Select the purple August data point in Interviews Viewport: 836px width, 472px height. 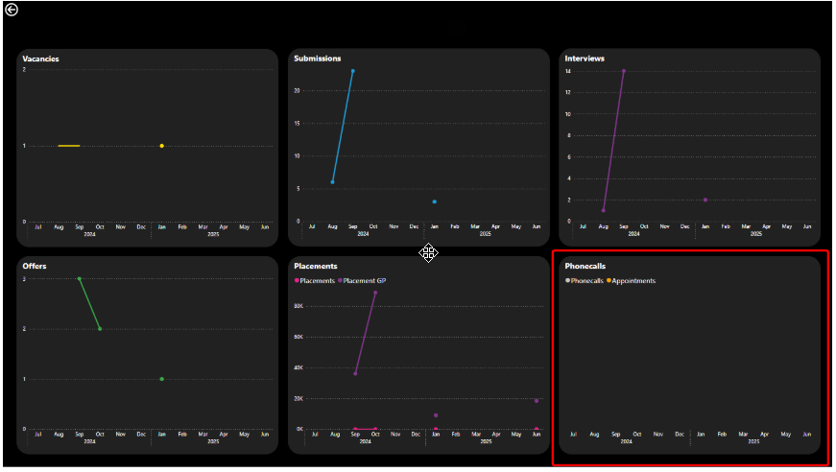pyautogui.click(x=604, y=210)
